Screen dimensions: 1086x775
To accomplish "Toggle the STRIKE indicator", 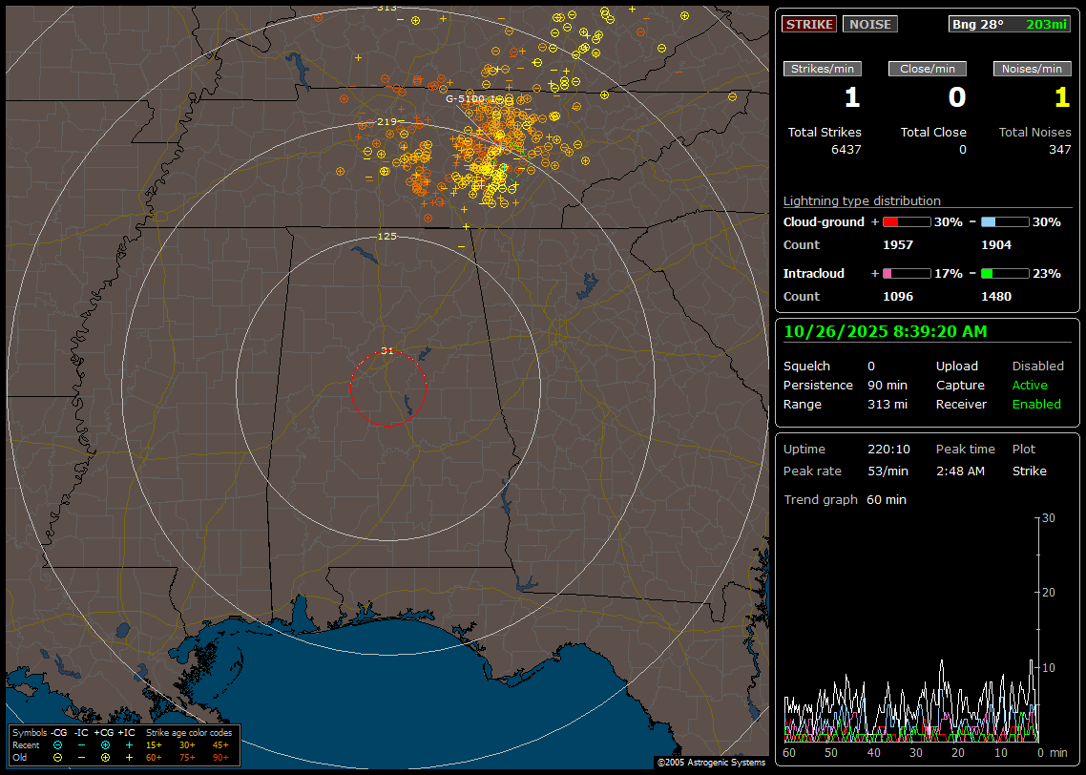I will pyautogui.click(x=808, y=24).
